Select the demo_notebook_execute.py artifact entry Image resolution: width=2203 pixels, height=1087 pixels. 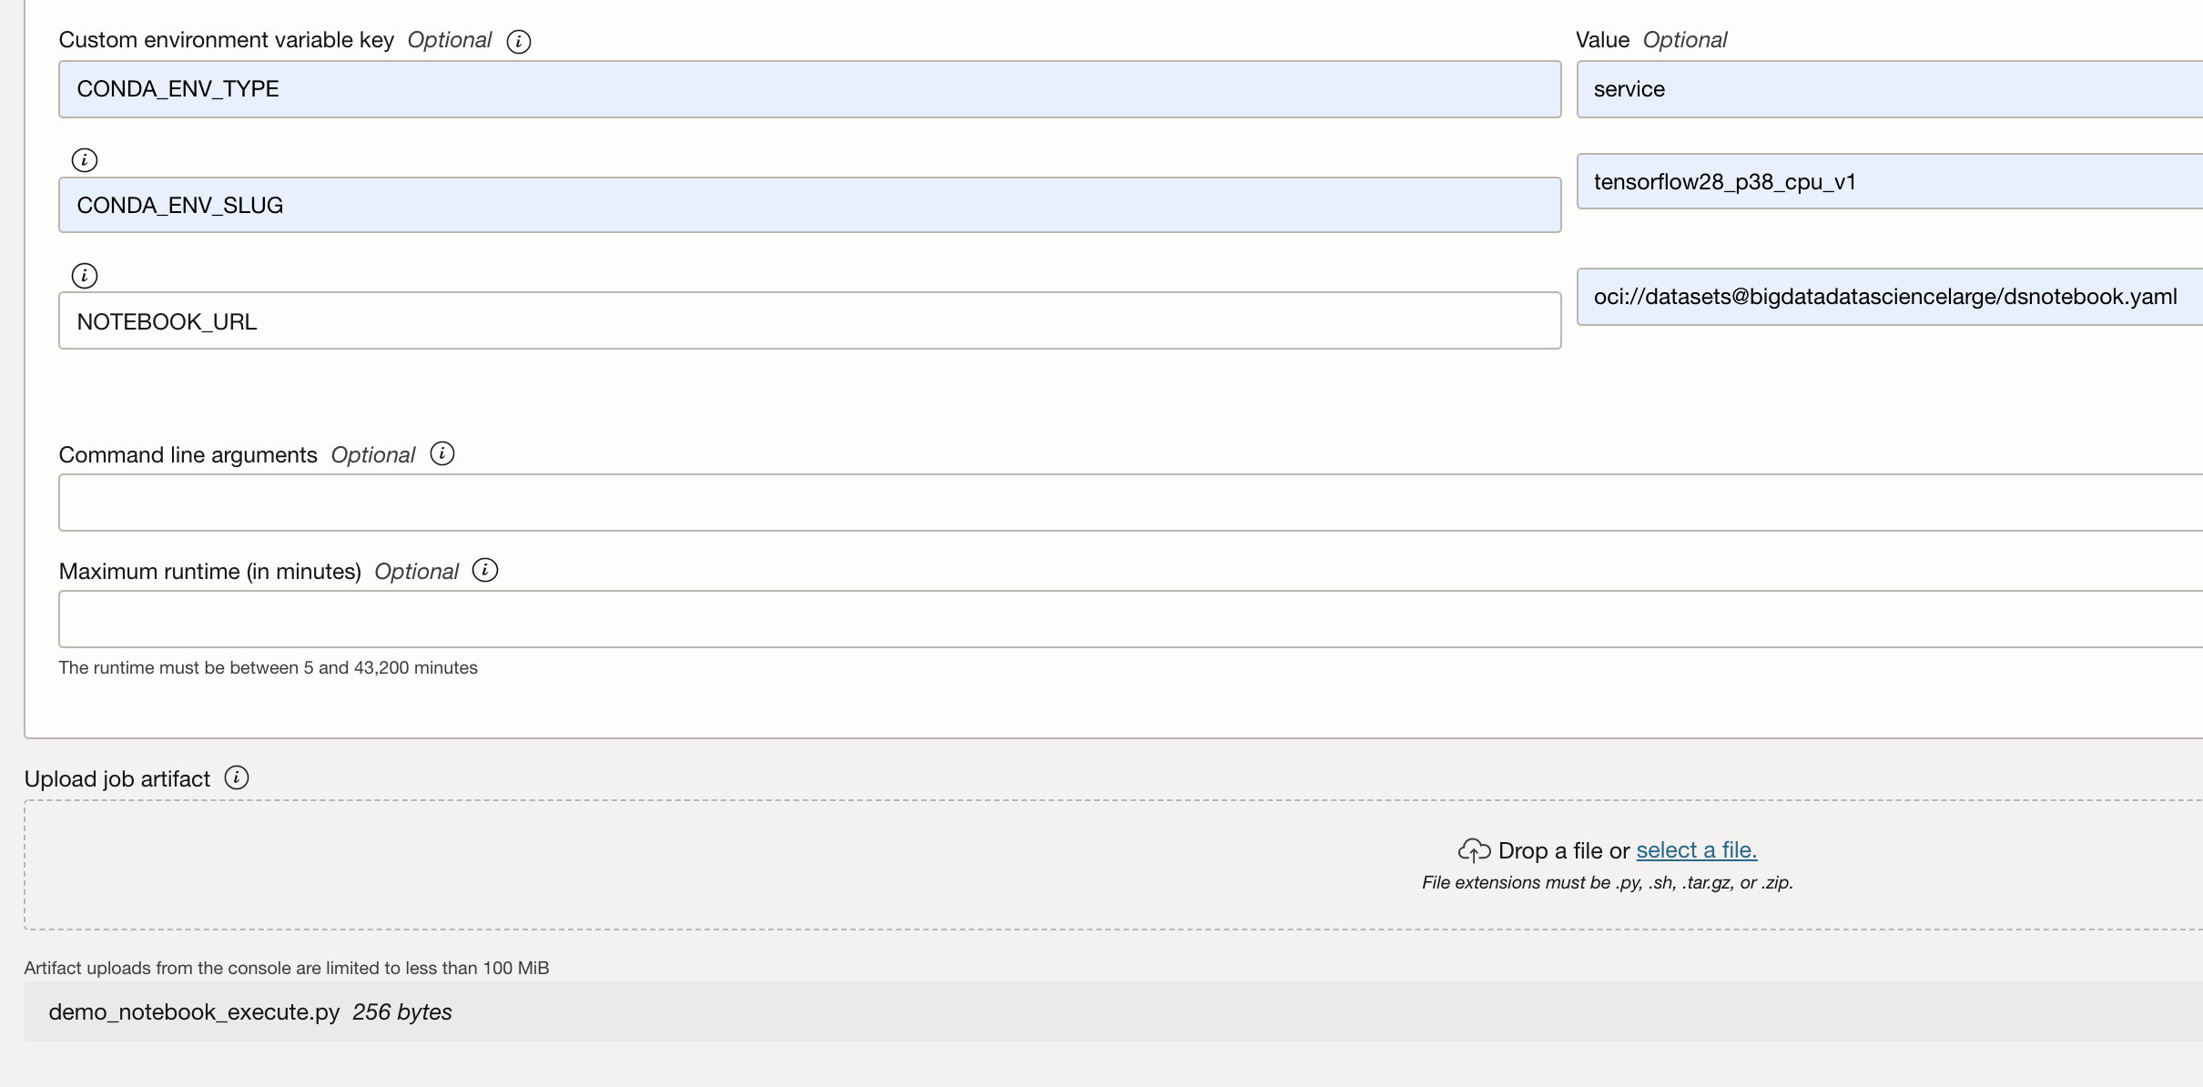(250, 1011)
